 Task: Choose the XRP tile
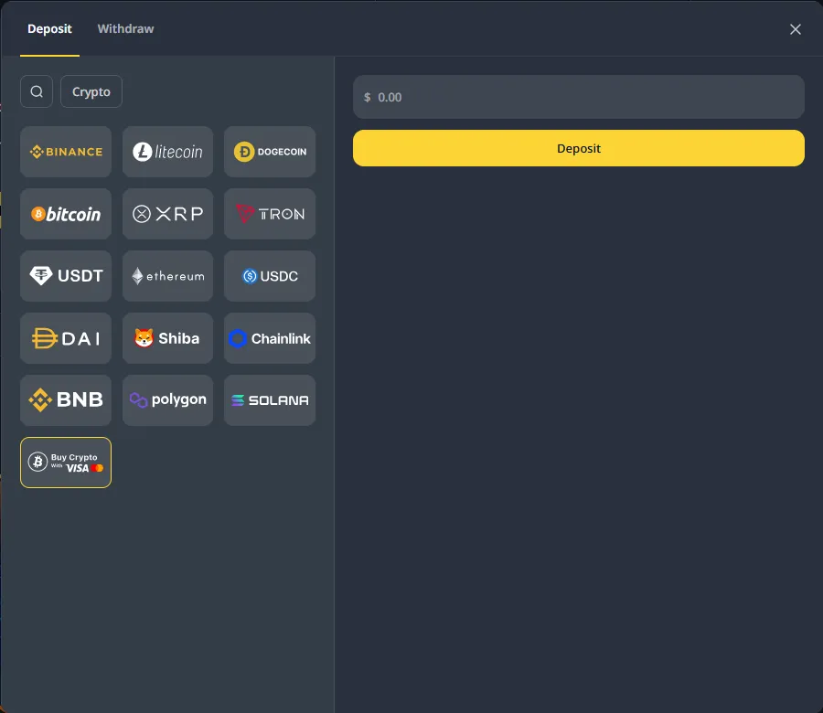click(x=167, y=214)
